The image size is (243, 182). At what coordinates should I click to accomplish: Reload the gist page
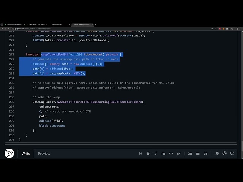tap(9, 29)
